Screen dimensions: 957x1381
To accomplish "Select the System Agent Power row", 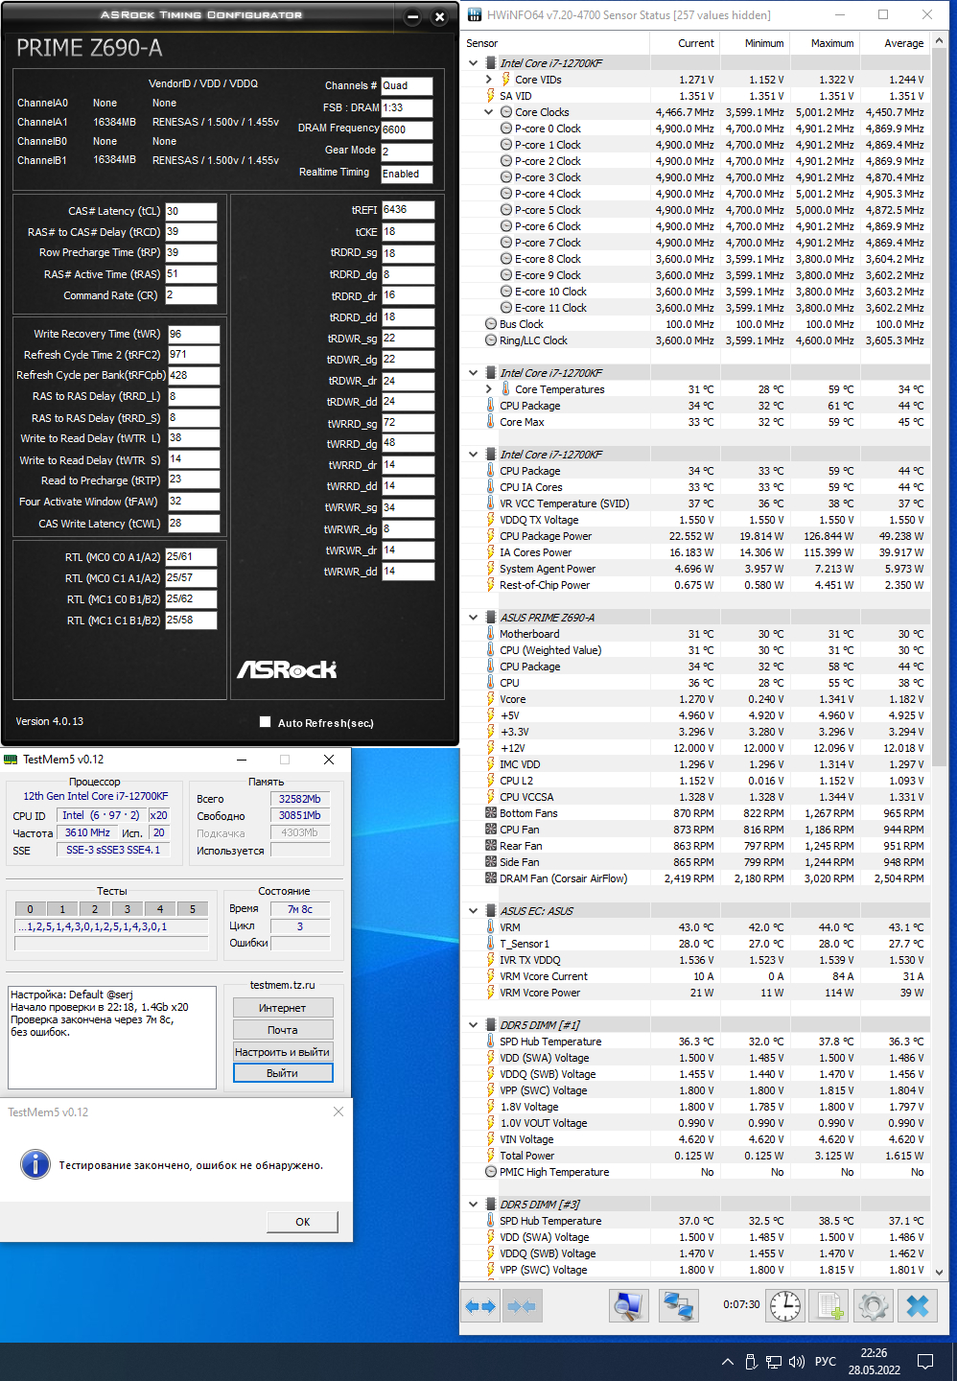I will [x=695, y=569].
